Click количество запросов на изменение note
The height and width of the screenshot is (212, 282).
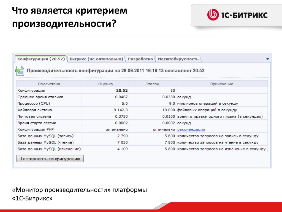click(x=221, y=149)
